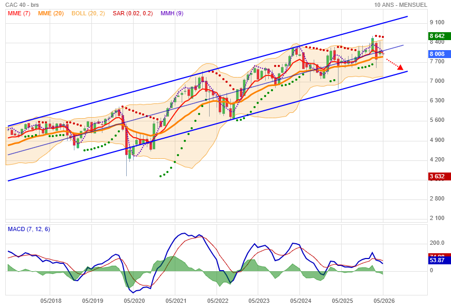Click the 6 300 price axis label
This screenshot has height=306, width=451.
[x=437, y=101]
